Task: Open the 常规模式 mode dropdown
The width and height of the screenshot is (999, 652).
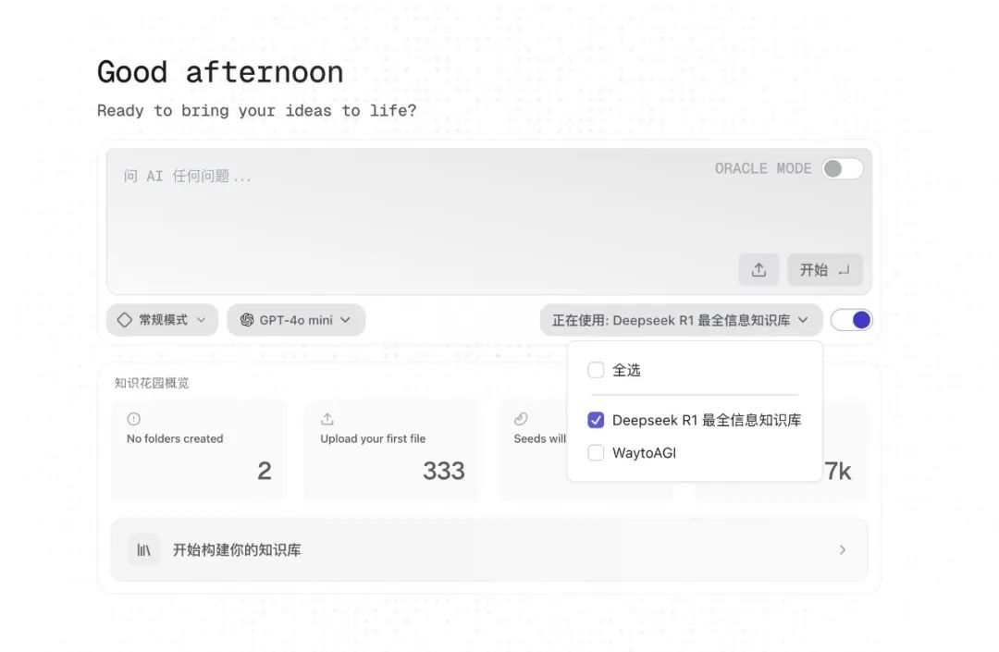Action: (163, 320)
